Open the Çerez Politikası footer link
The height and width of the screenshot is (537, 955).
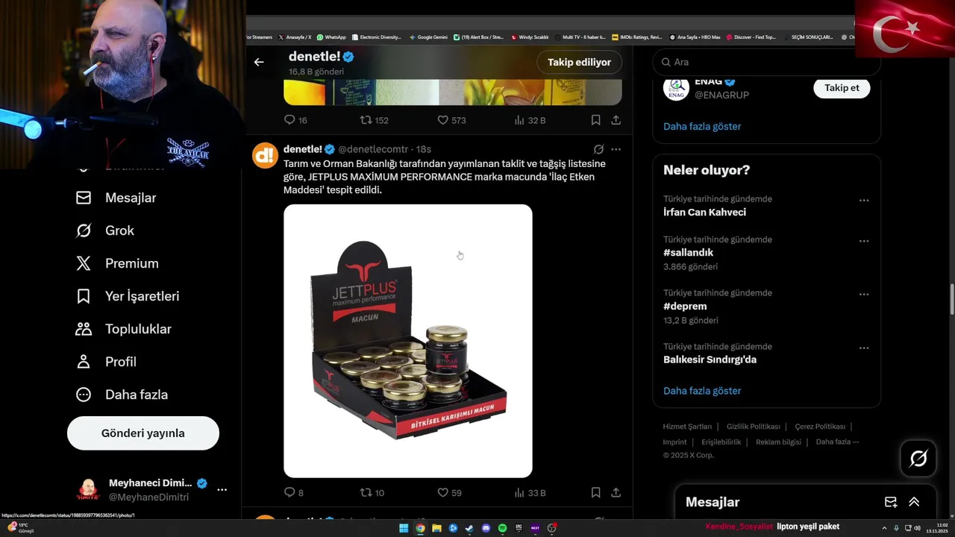[x=820, y=427]
